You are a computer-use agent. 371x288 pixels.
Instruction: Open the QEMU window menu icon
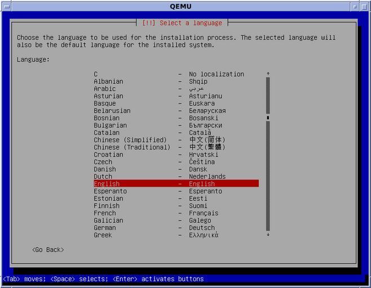(x=6, y=6)
